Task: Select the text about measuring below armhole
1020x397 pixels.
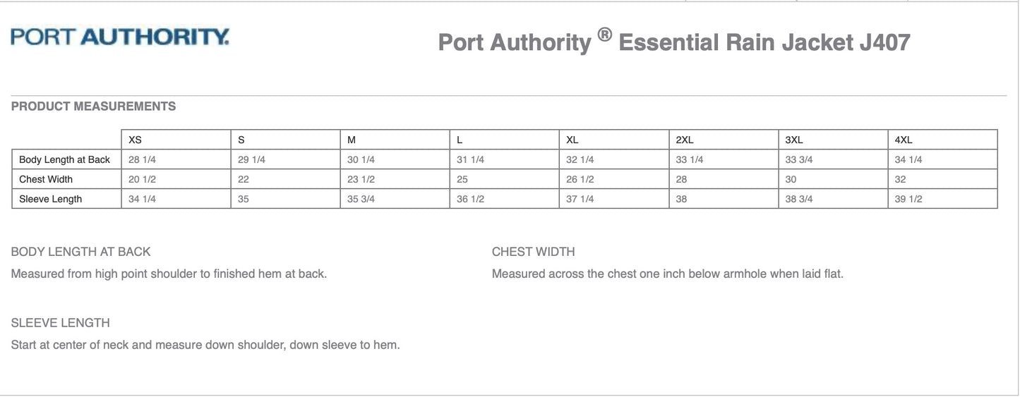Action: 667,274
